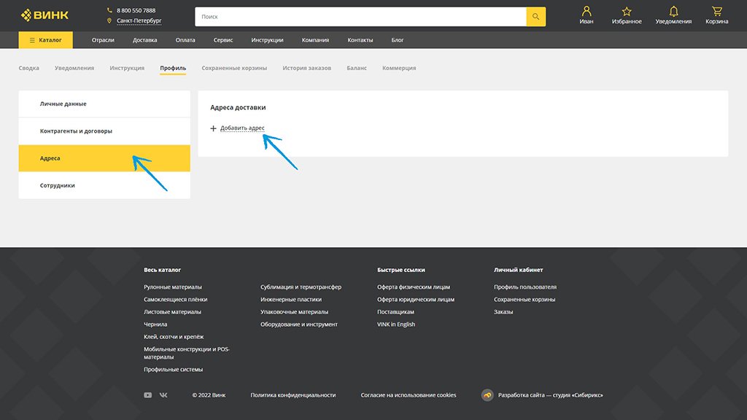The image size is (747, 420).
Task: Click the ВИНК logo
Action: pos(44,15)
